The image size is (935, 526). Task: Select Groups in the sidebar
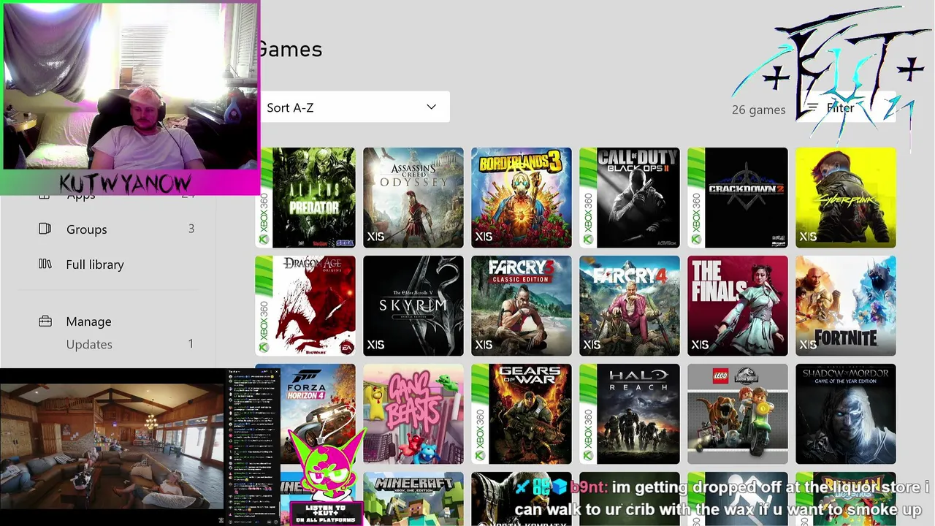click(86, 229)
